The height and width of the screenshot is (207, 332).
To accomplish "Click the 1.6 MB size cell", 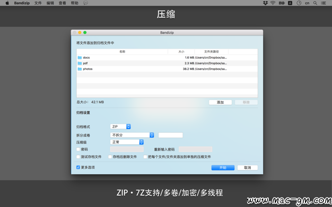I will [x=189, y=58].
